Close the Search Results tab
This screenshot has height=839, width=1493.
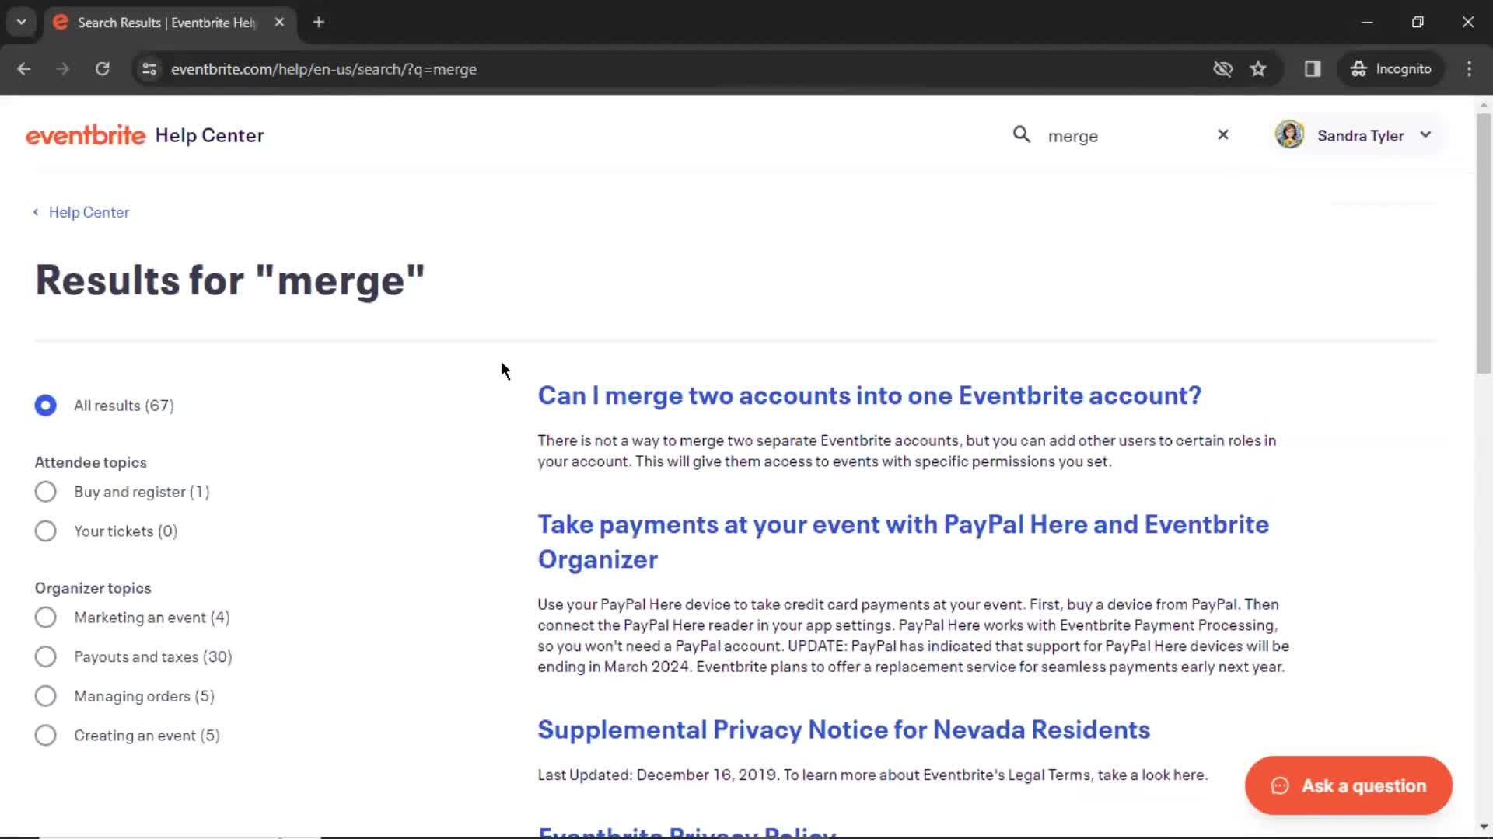[279, 23]
